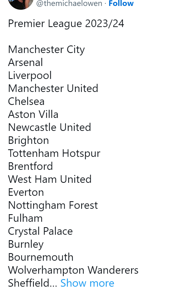Screen dimensions: 172x291
Task: Click on Liverpool in the list
Action: [30, 75]
